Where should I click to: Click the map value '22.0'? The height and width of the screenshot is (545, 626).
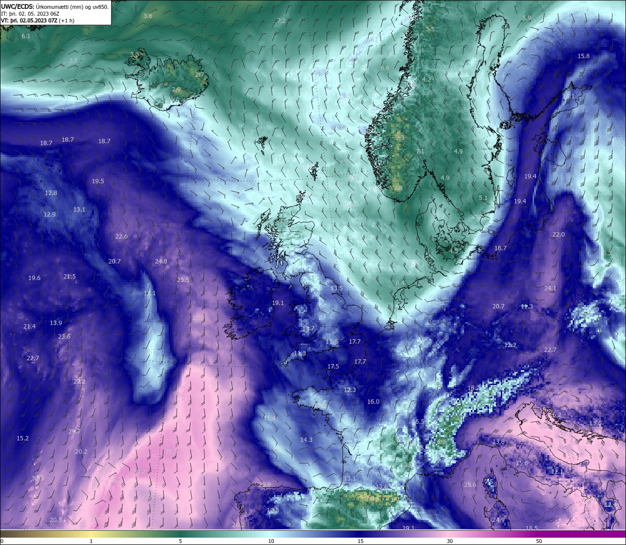(559, 235)
